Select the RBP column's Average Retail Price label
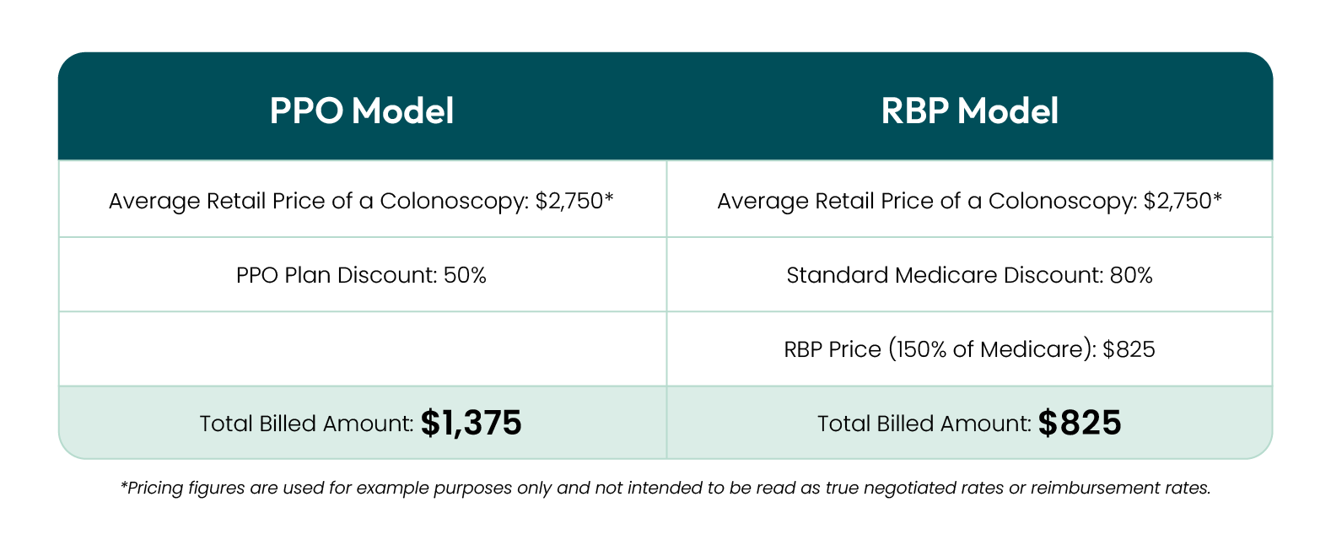Screen dimensions: 1331x540 [927, 201]
